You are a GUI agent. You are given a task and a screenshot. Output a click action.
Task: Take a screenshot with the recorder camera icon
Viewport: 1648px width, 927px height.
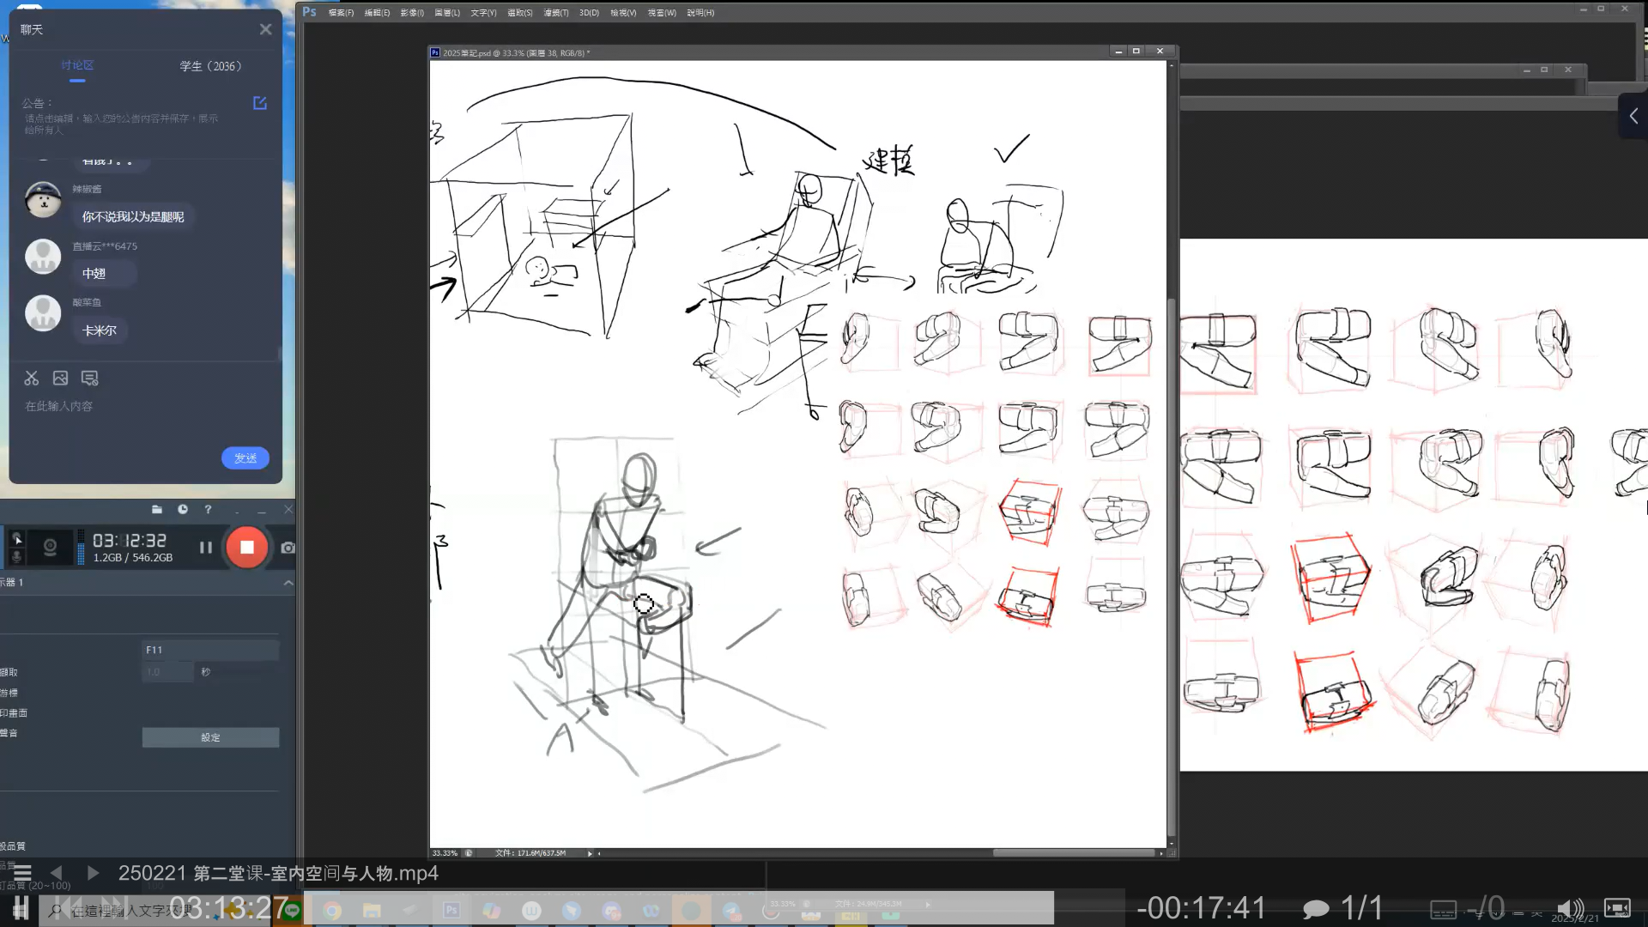click(x=288, y=548)
